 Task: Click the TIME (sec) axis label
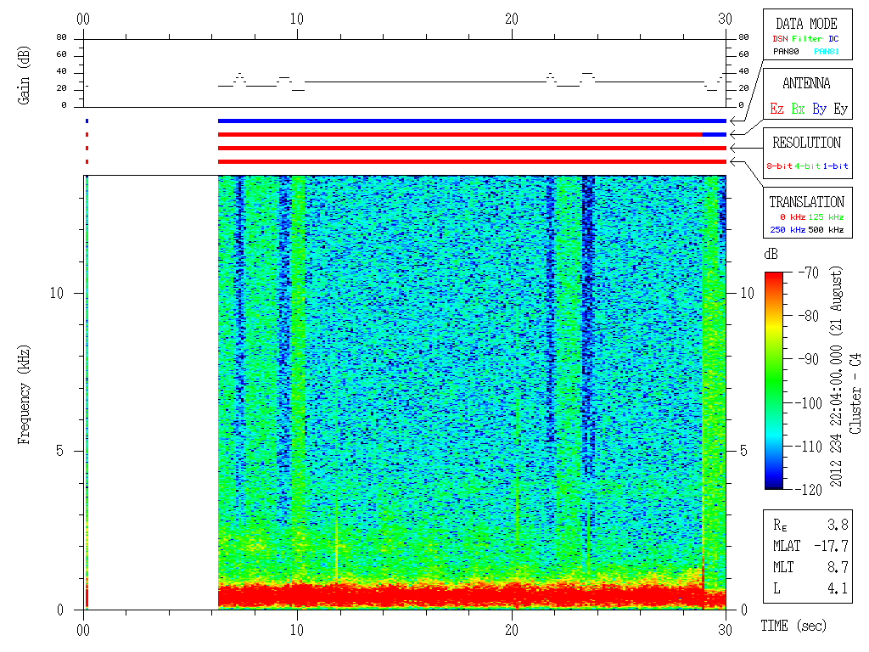(x=793, y=626)
